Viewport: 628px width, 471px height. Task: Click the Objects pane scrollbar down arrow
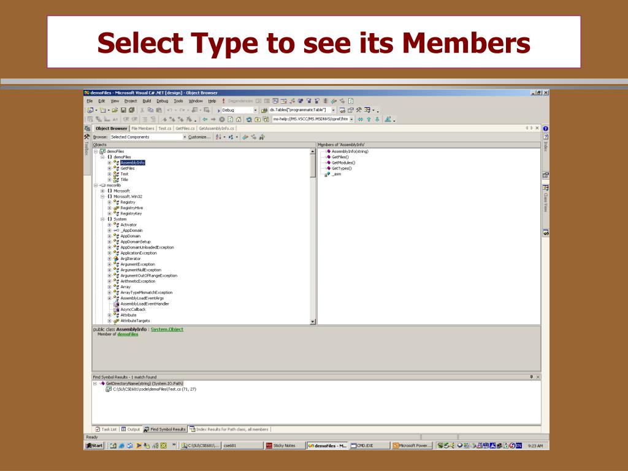pyautogui.click(x=313, y=321)
